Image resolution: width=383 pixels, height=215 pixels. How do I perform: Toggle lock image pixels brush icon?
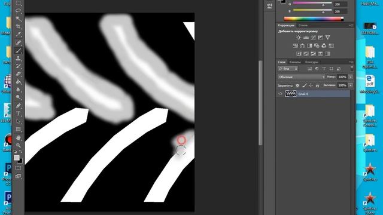(304, 85)
